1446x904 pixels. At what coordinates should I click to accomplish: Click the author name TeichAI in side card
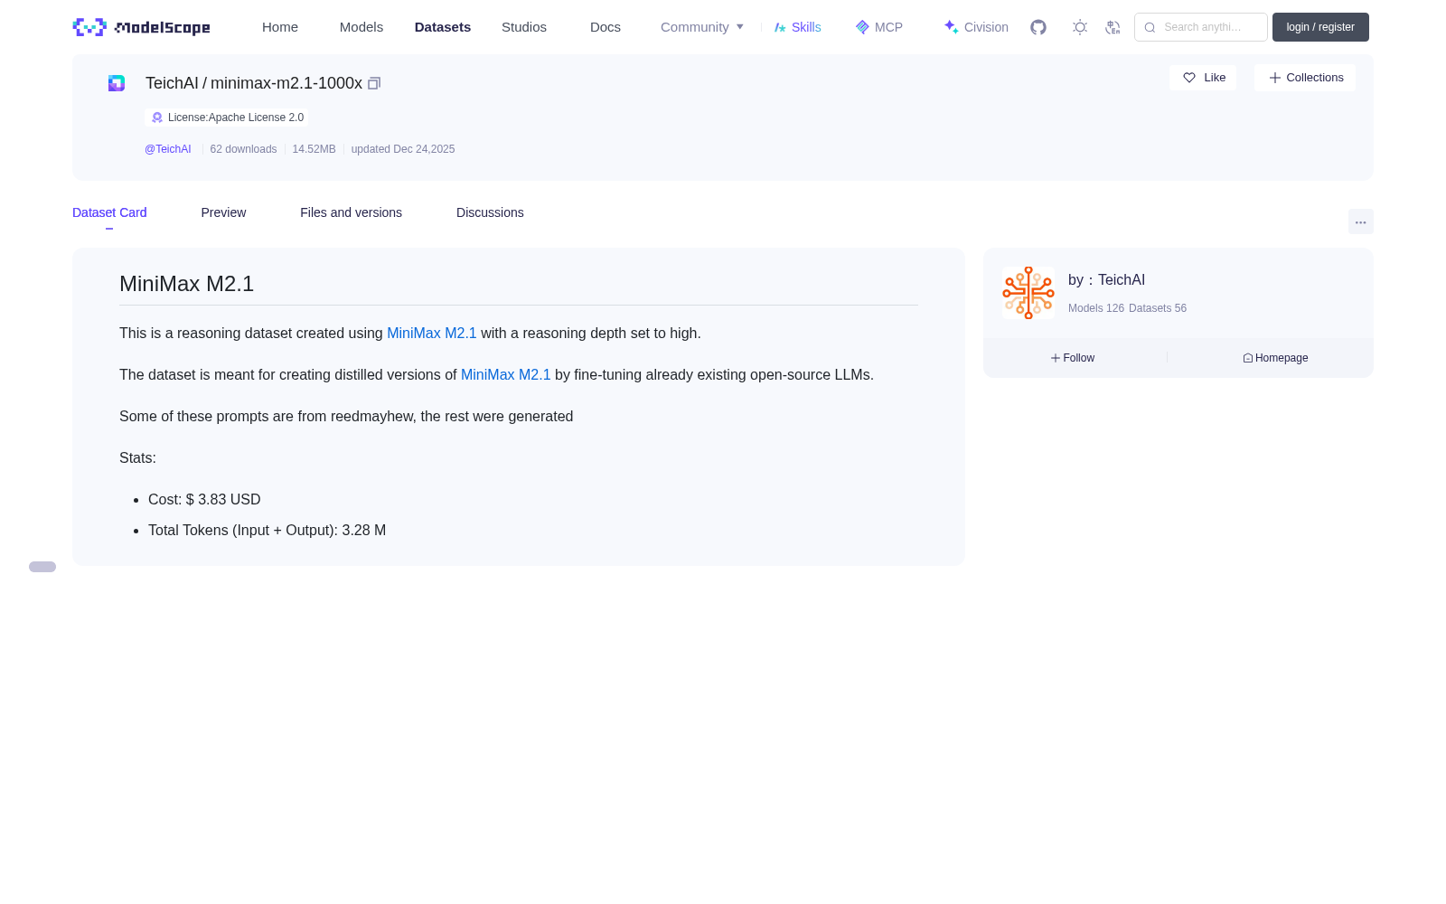point(1122,280)
